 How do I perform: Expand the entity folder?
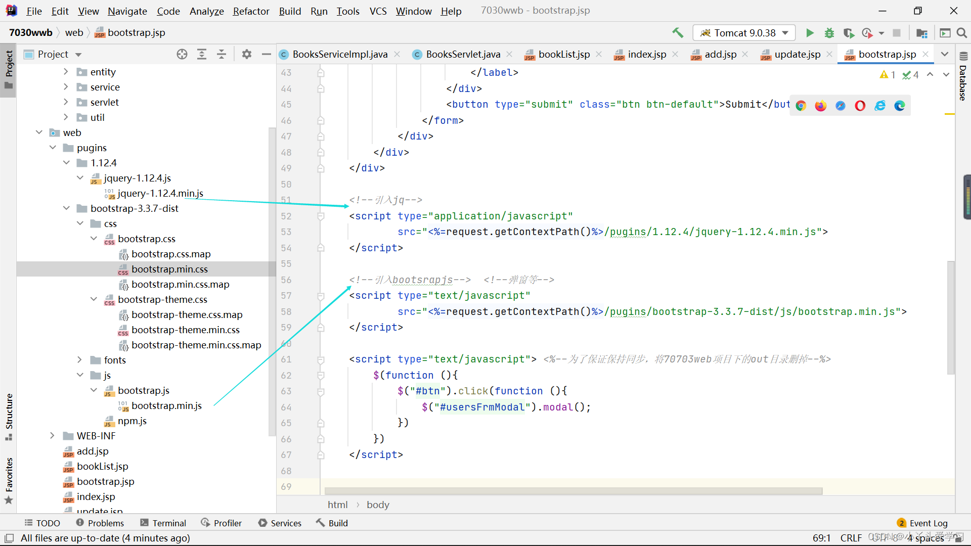66,72
